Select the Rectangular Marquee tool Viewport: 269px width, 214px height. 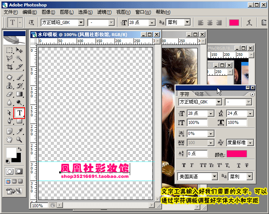9,50
